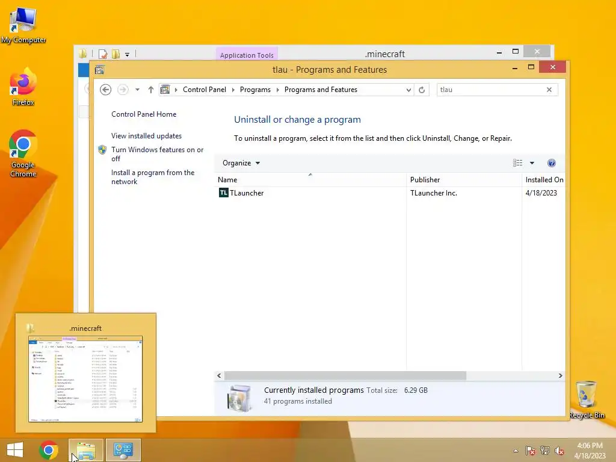
Task: Click the Currently installed programs box icon
Action: tap(239, 398)
